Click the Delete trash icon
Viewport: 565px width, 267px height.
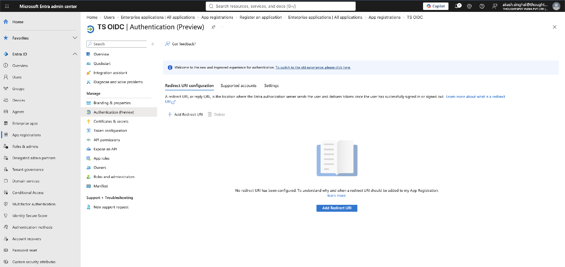coord(210,114)
